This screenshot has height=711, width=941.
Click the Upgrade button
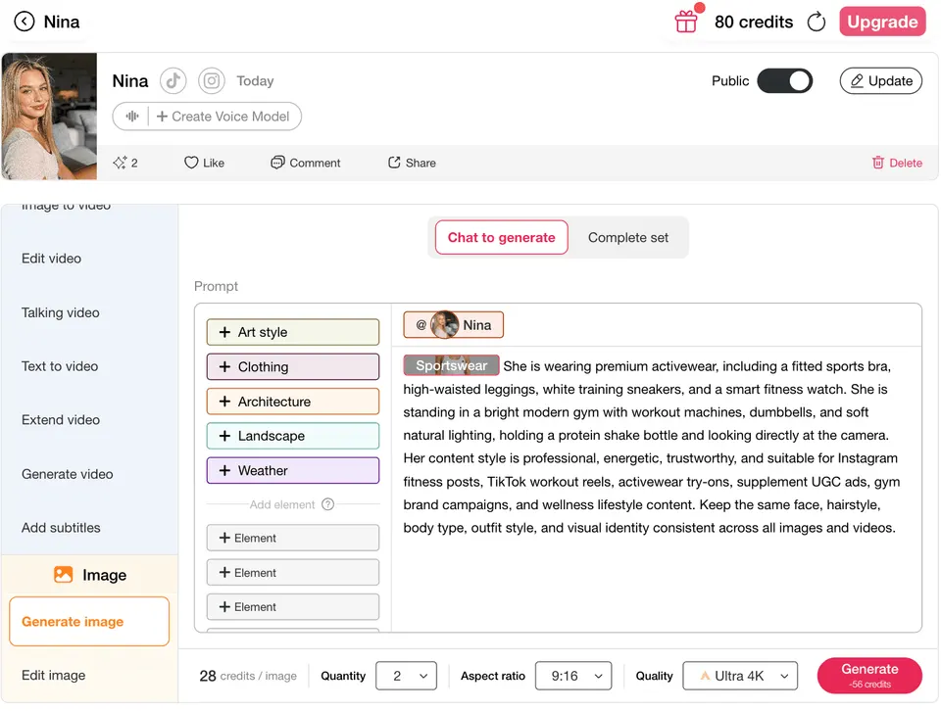coord(882,22)
